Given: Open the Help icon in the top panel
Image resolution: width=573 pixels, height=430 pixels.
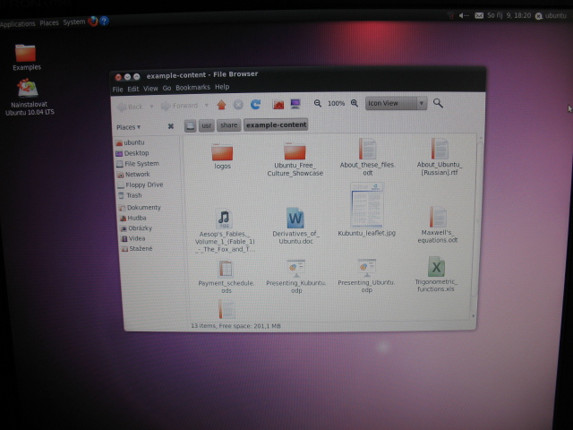Looking at the screenshot, I should 104,21.
